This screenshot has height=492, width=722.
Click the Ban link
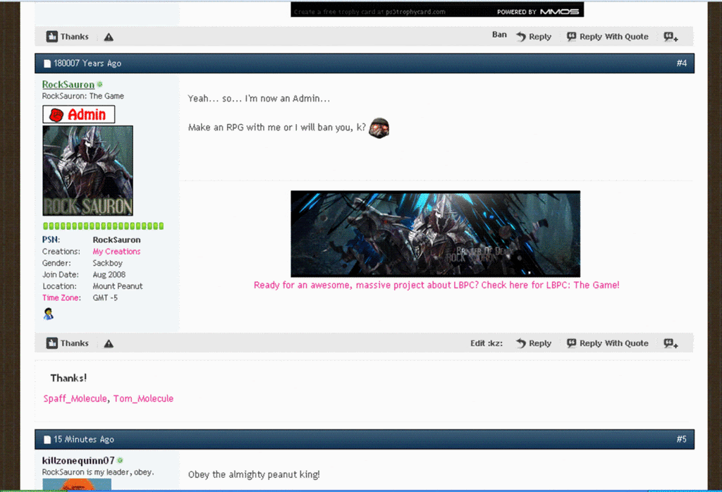click(499, 35)
